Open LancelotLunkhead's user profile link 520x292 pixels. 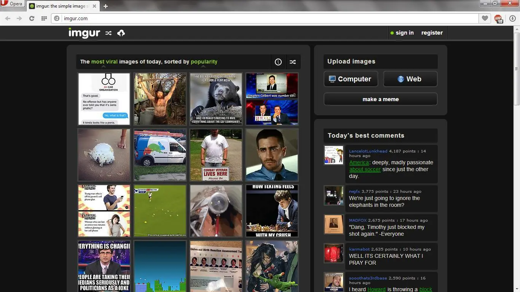pos(368,151)
